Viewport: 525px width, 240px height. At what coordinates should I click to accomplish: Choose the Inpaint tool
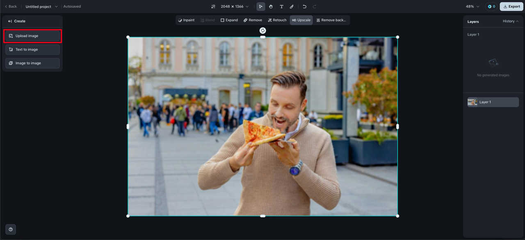186,20
